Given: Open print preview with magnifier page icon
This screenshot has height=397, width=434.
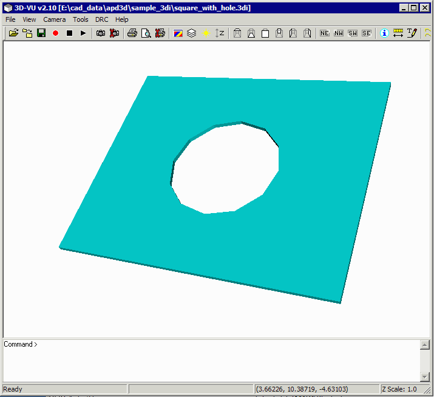Looking at the screenshot, I should [146, 33].
